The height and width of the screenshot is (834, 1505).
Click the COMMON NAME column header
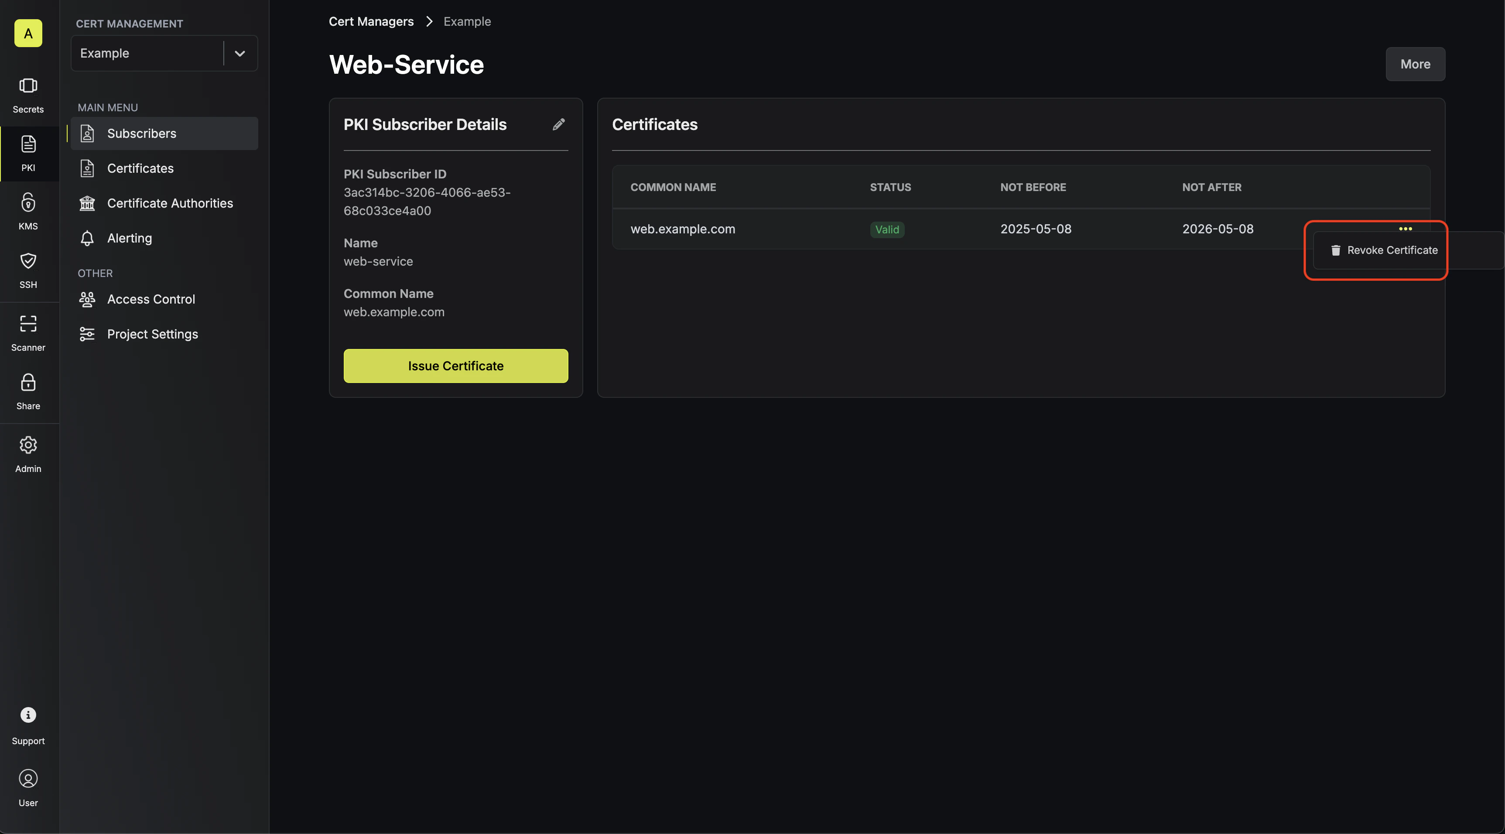(673, 188)
